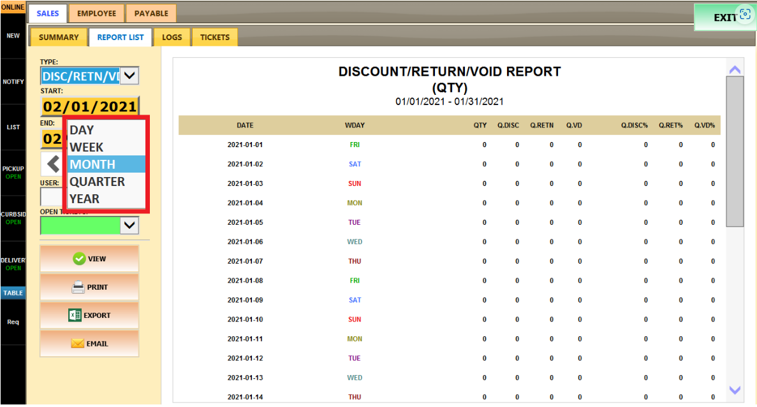Expand the report TYPE dropdown
Screen dimensions: 757x407
coord(129,76)
